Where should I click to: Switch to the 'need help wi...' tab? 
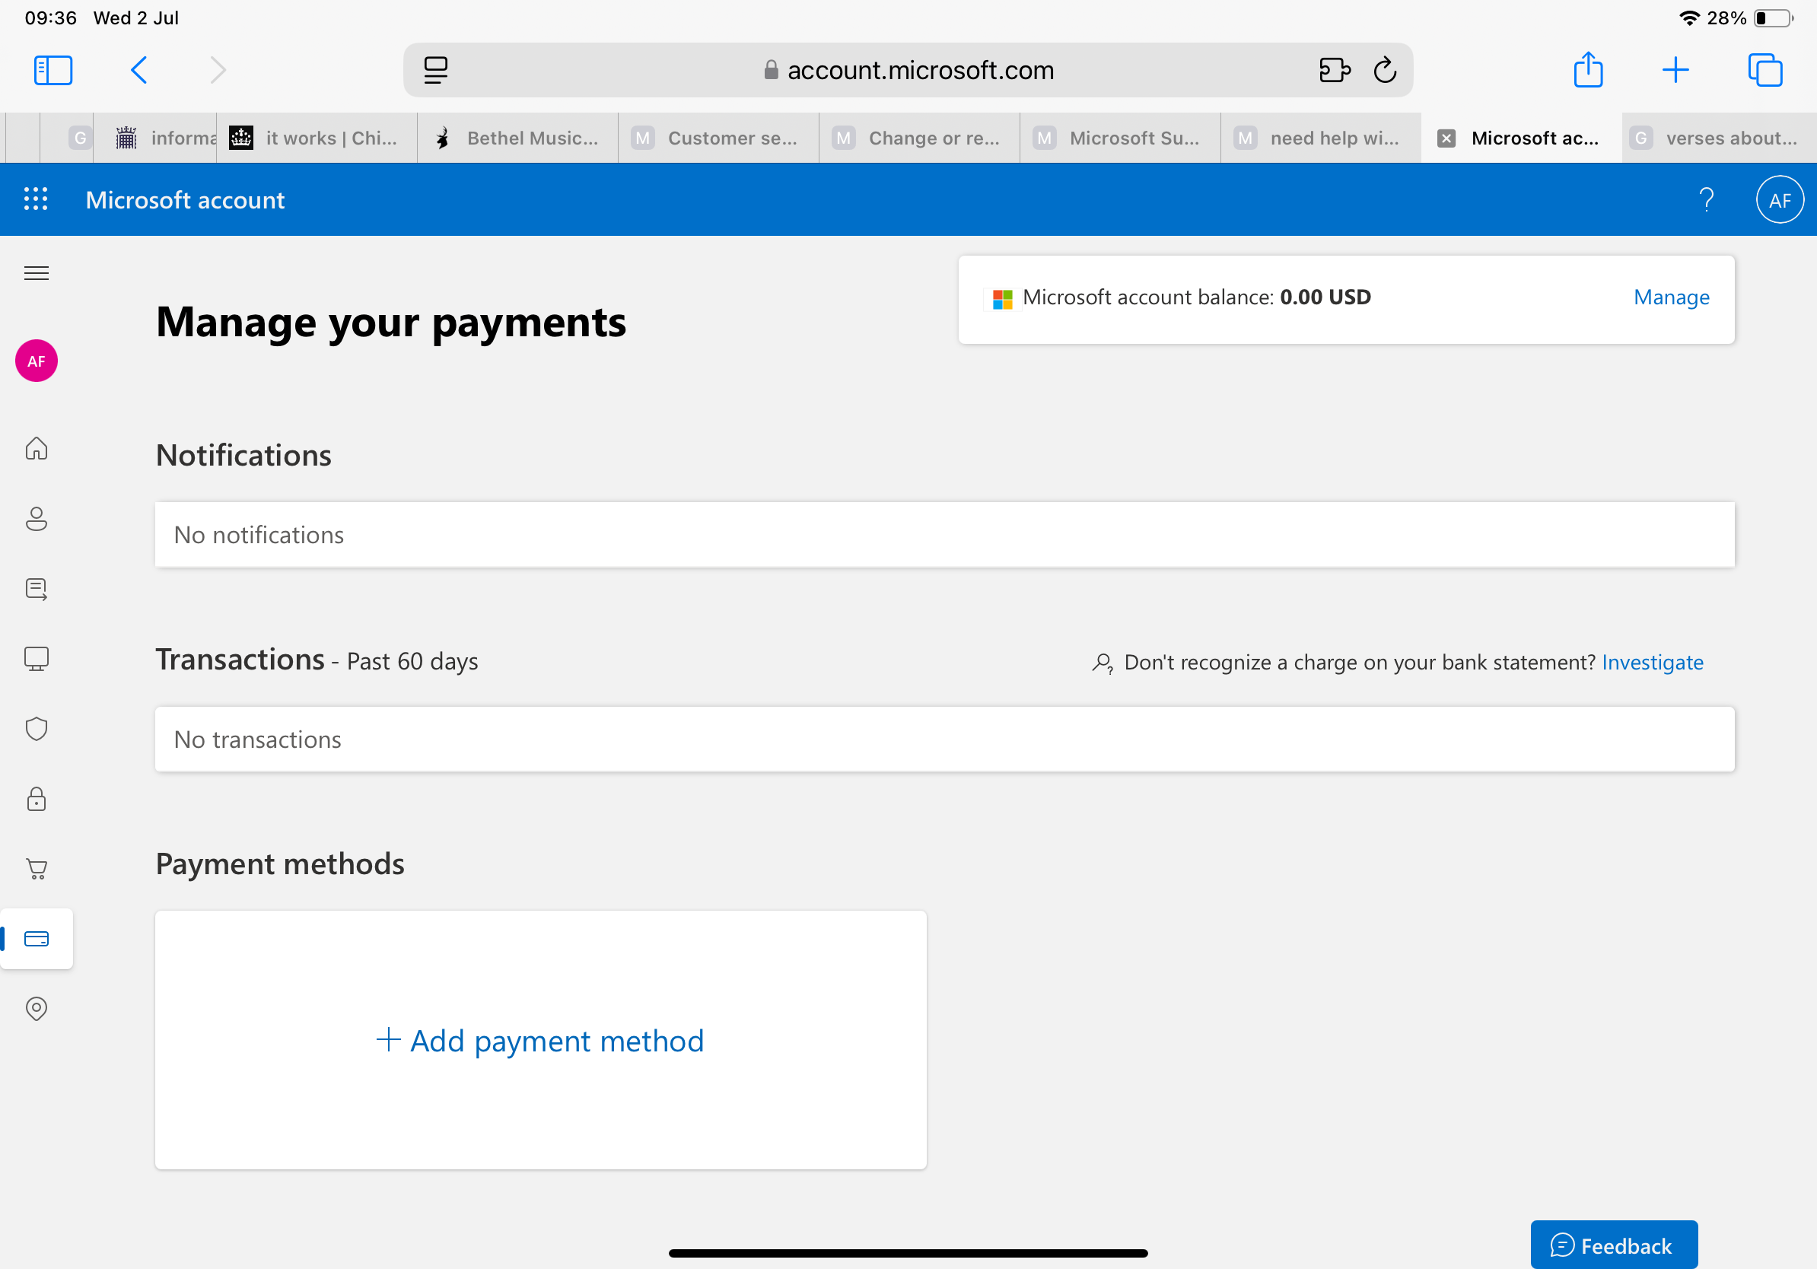pyautogui.click(x=1322, y=138)
